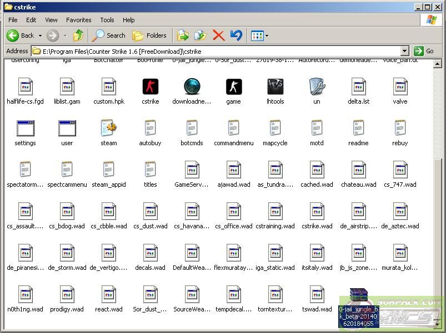446x333 pixels.
Task: Click the blue Undo arrow icon
Action: (x=236, y=35)
